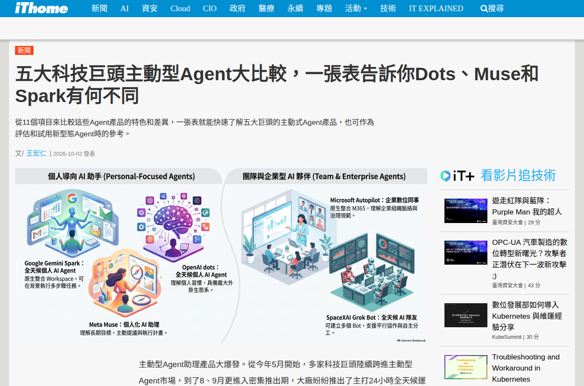Image resolution: width=584 pixels, height=386 pixels.
Task: Open the 看影片追技術 heading link
Action: [x=518, y=175]
